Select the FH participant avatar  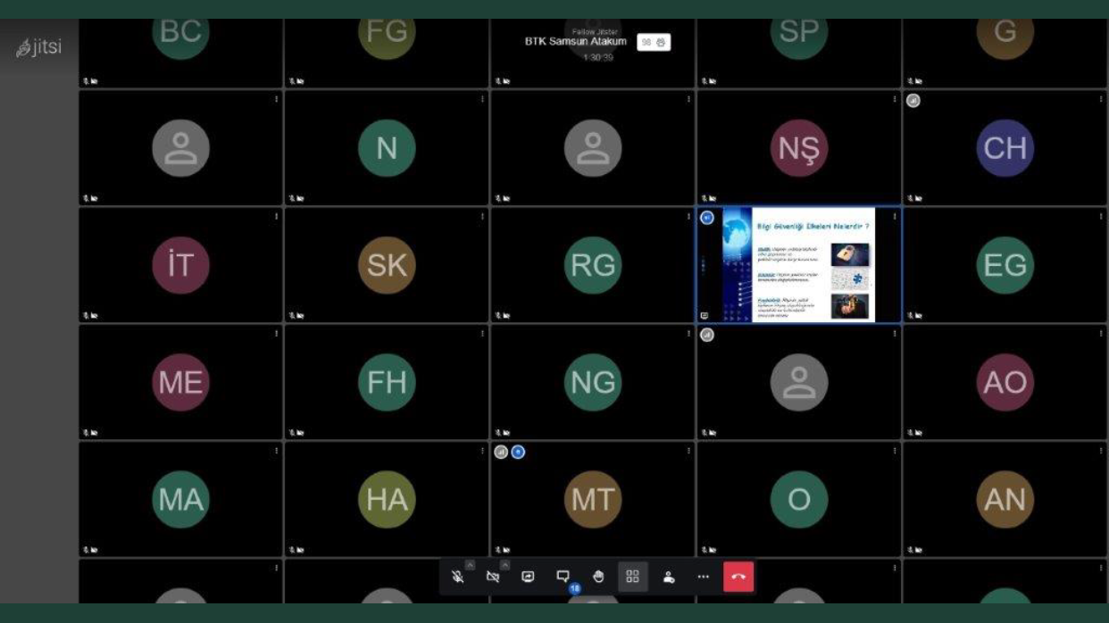coord(387,382)
